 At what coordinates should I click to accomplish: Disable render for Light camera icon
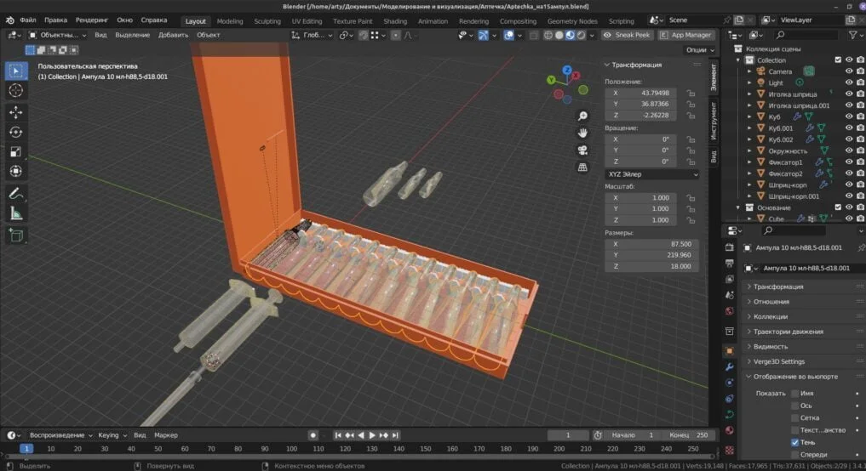[x=861, y=82]
